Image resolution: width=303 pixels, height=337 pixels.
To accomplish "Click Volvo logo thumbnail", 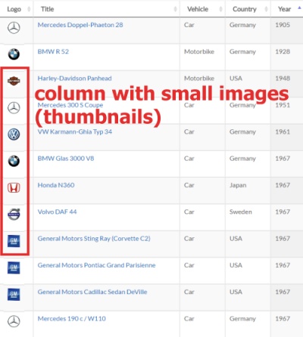I will pos(14,215).
